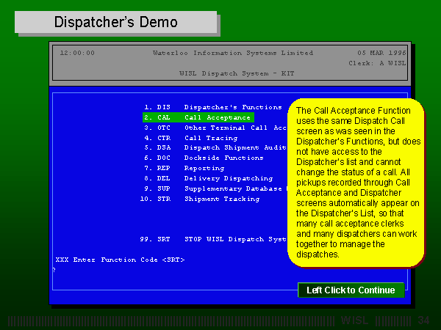Image resolution: width=441 pixels, height=330 pixels.
Task: Click the 05 MAR 1996 date
Action: [381, 53]
